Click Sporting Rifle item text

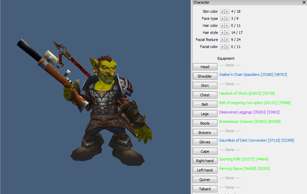(x=244, y=159)
